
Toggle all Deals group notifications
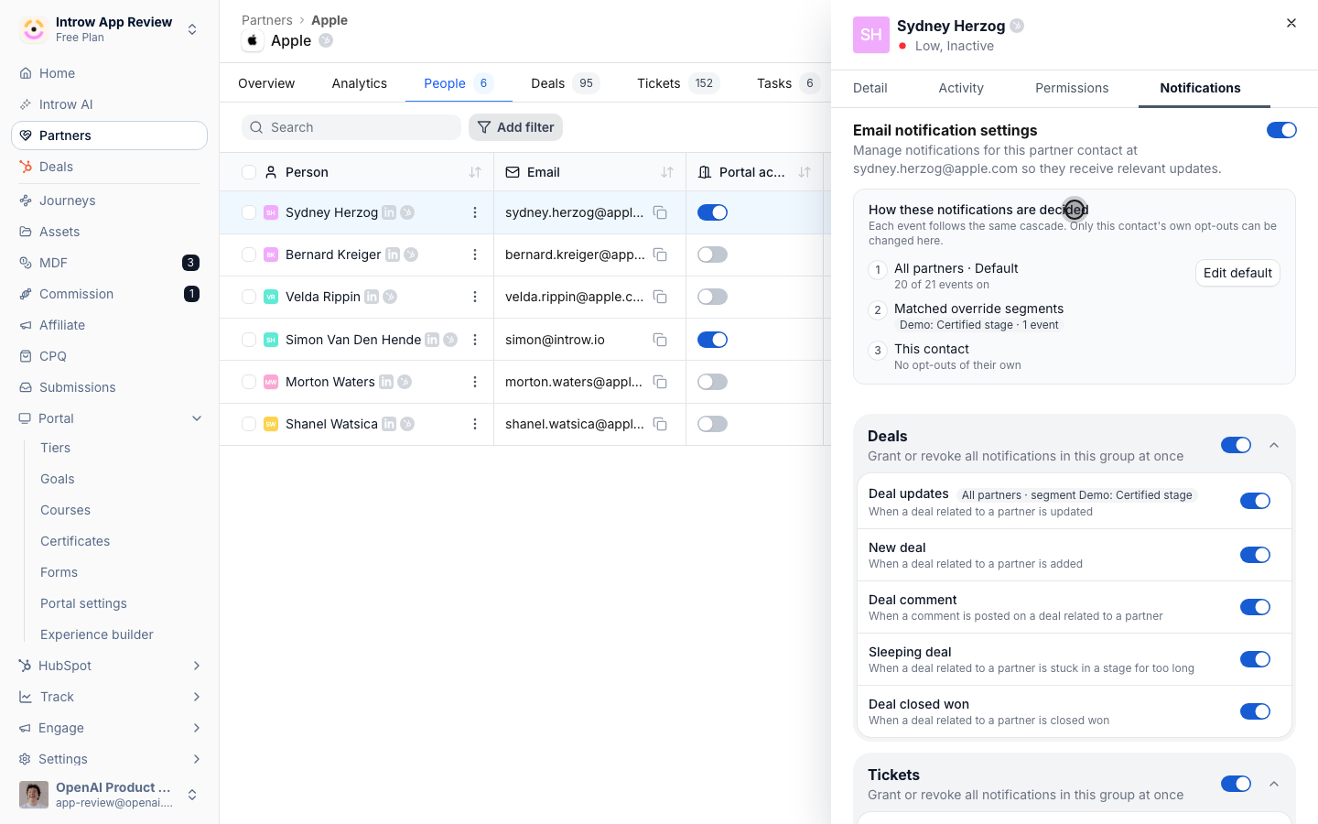click(1236, 445)
